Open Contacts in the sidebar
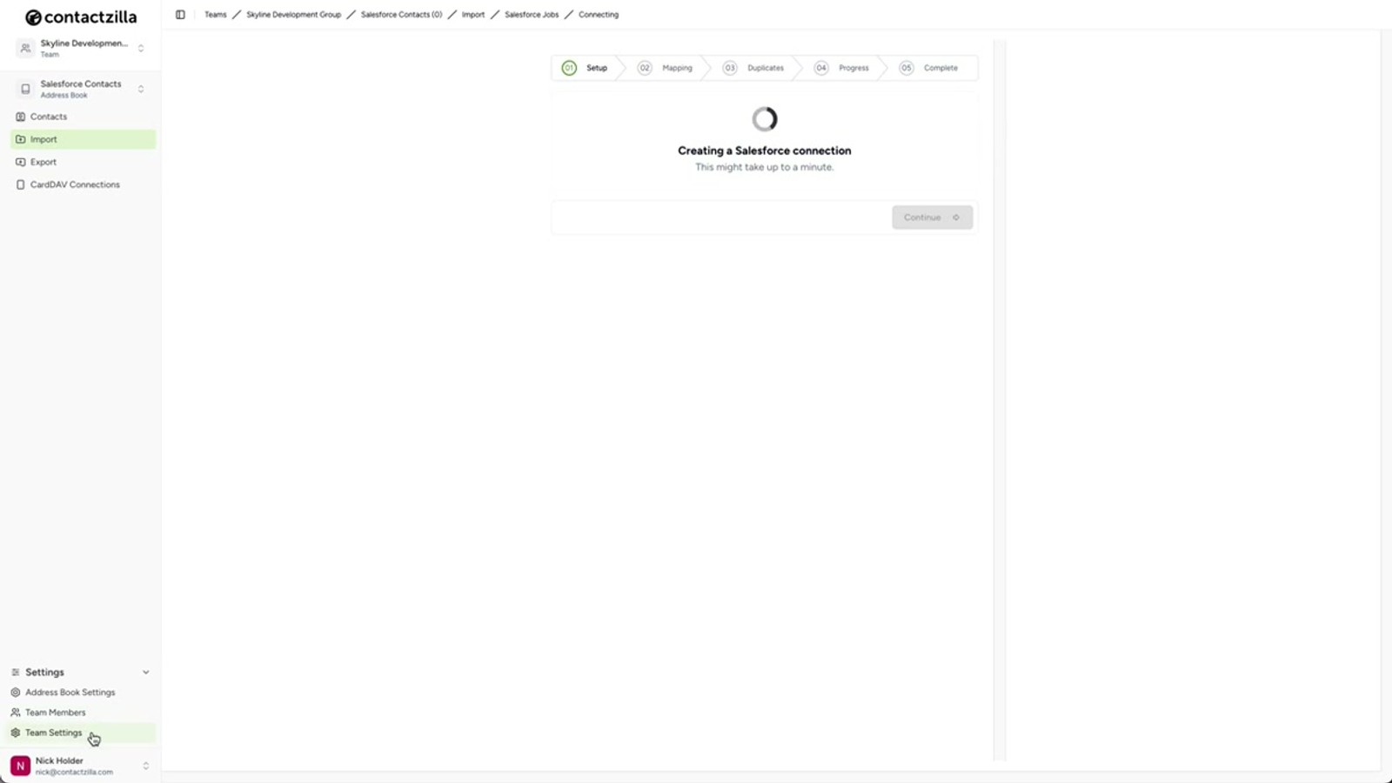Viewport: 1392px width, 783px height. point(83,117)
